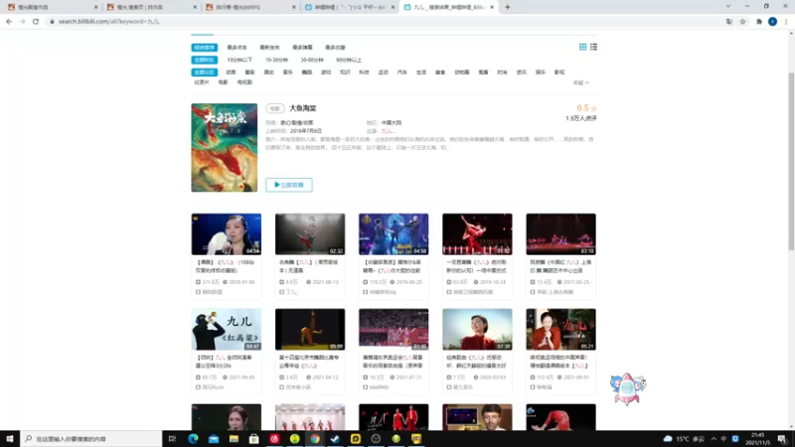
Task: Open the 2021-04-12 dance competition video title
Action: (x=309, y=362)
